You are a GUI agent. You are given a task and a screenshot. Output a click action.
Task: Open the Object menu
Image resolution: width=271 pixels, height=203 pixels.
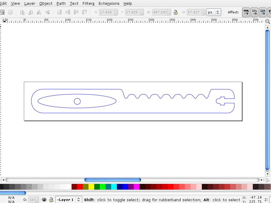tap(46, 4)
